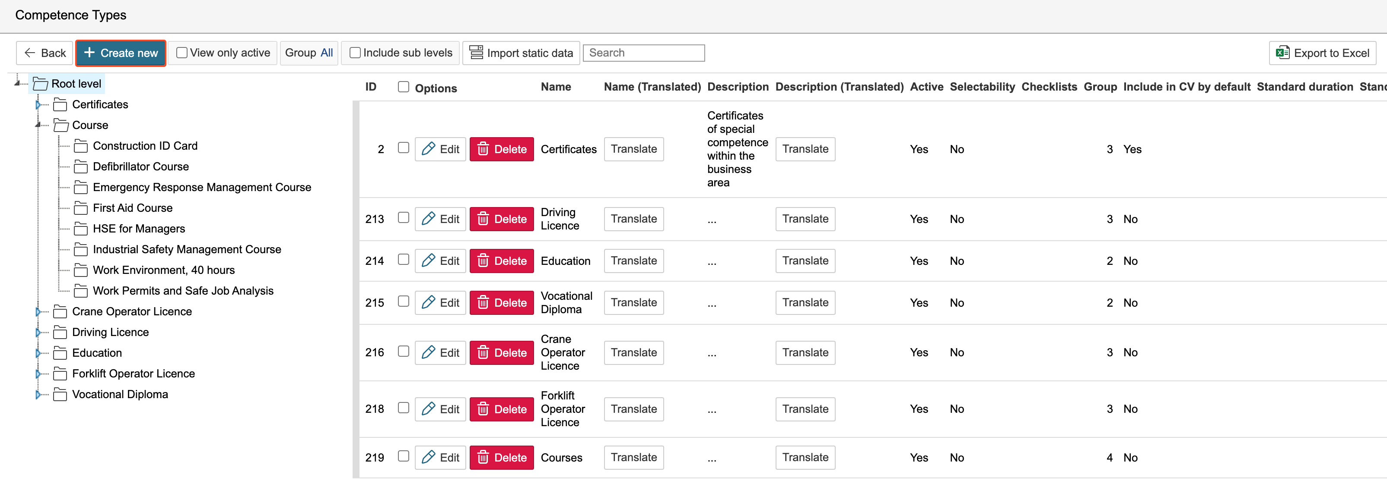Toggle Include sub levels checkbox
The height and width of the screenshot is (490, 1387).
click(355, 53)
